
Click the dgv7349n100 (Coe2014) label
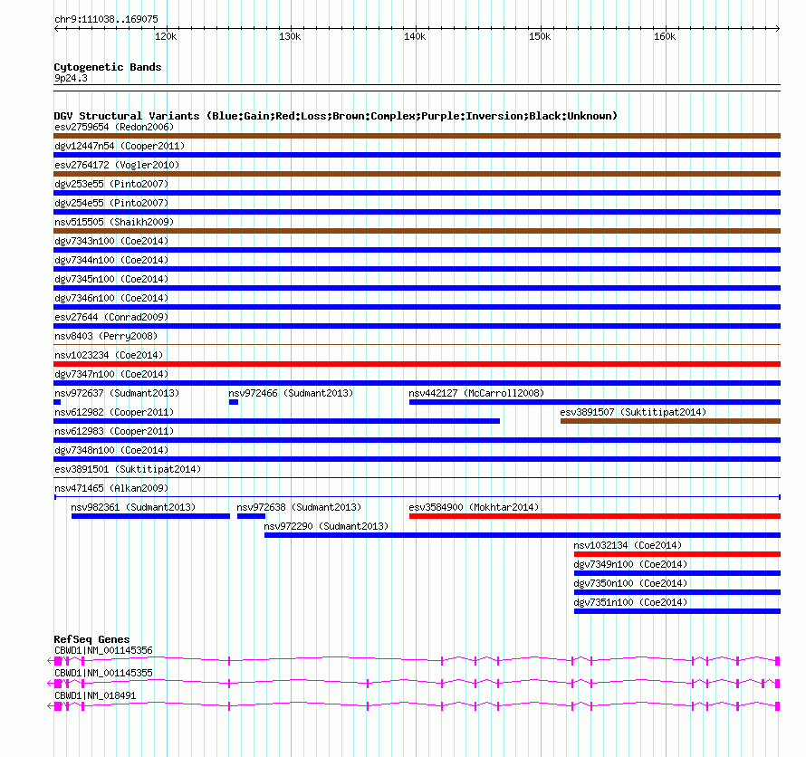[x=630, y=564]
